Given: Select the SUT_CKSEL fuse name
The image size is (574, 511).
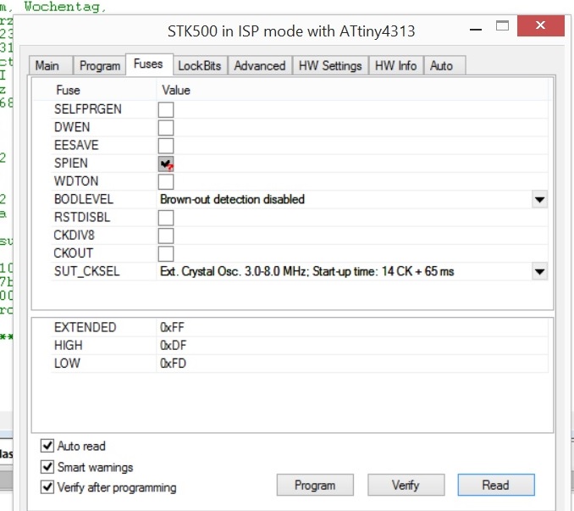Looking at the screenshot, I should coord(86,271).
